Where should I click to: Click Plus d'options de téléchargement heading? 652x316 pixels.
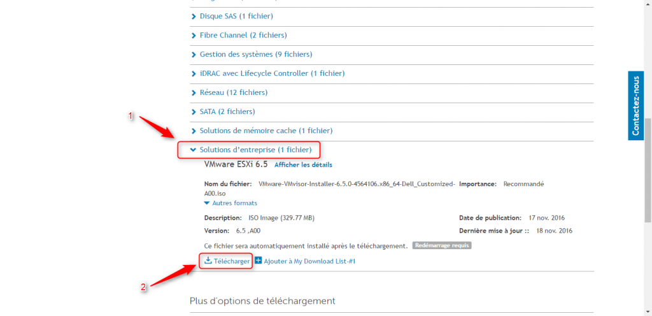[x=262, y=301]
